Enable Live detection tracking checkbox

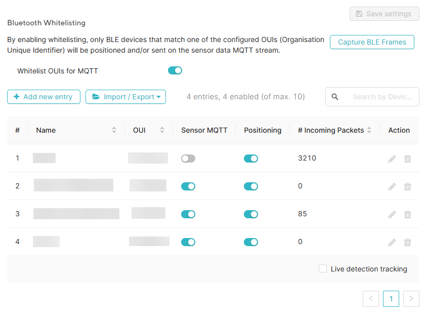click(x=323, y=269)
